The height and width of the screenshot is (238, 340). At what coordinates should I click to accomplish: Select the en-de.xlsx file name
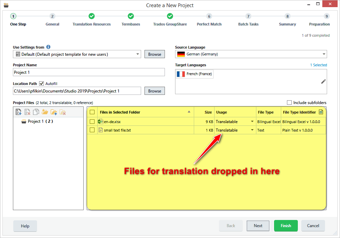[x=112, y=122]
